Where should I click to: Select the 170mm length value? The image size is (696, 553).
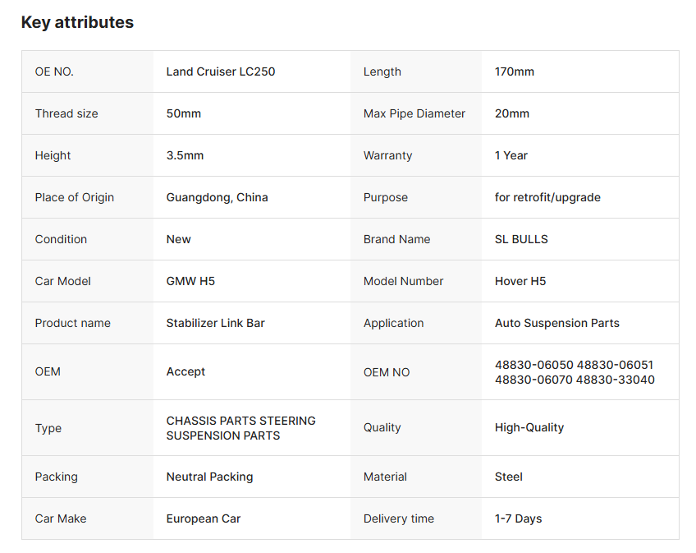[515, 71]
